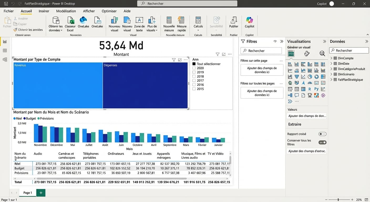Create a Nouvelle mesure
The width and height of the screenshot is (370, 202).
tap(169, 24)
